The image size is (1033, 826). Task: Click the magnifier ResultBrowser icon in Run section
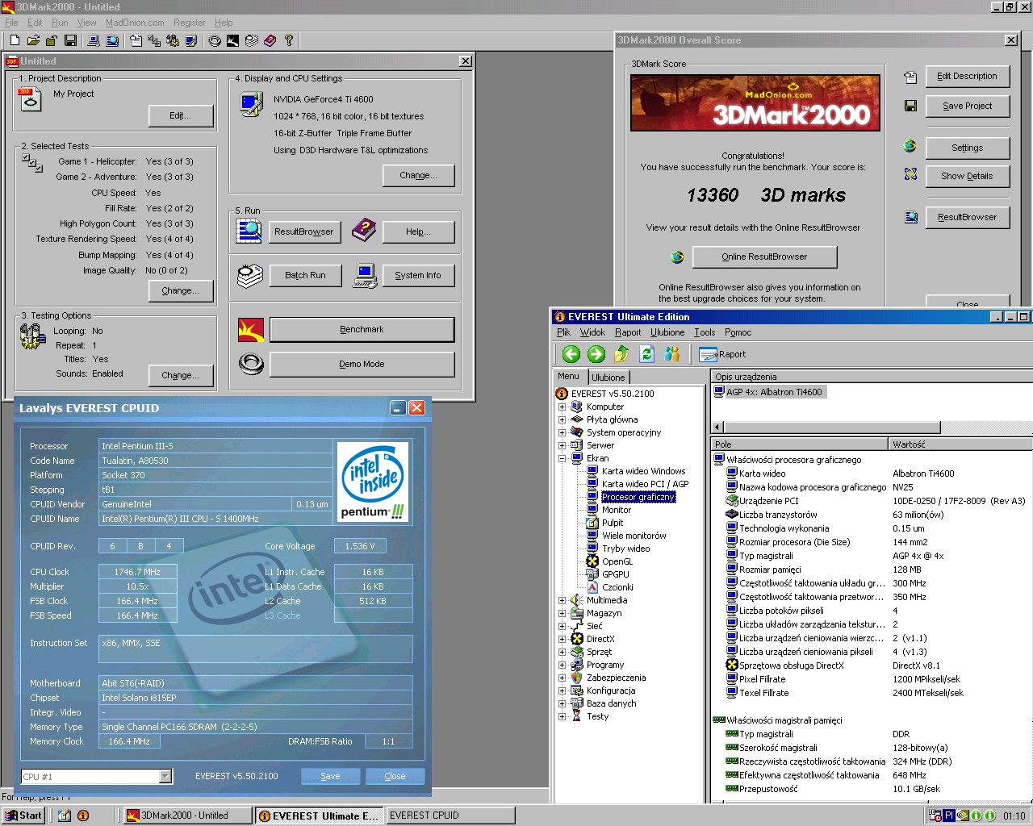[249, 231]
